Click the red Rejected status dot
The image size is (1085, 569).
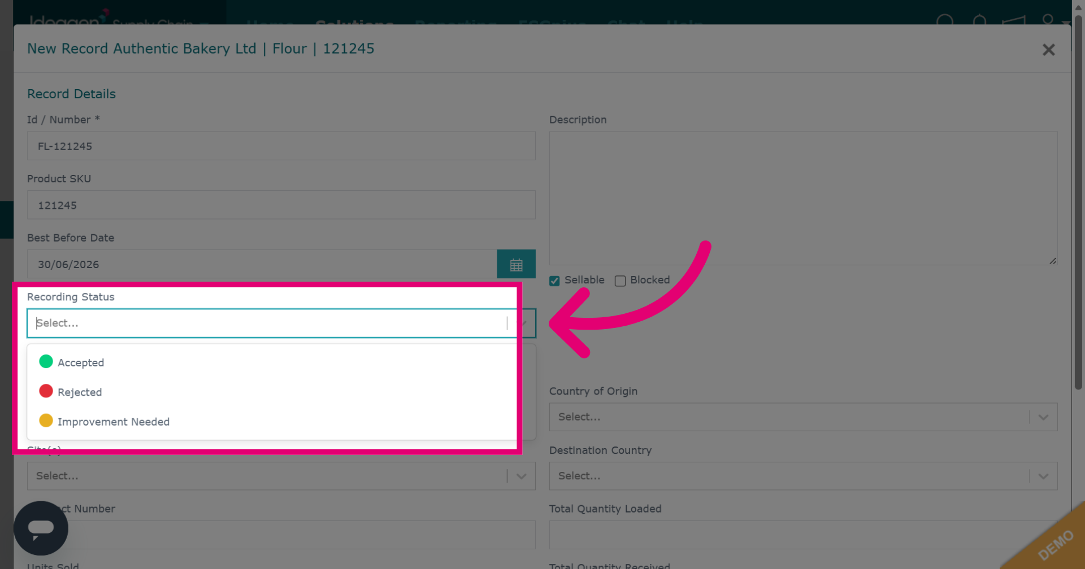(46, 391)
